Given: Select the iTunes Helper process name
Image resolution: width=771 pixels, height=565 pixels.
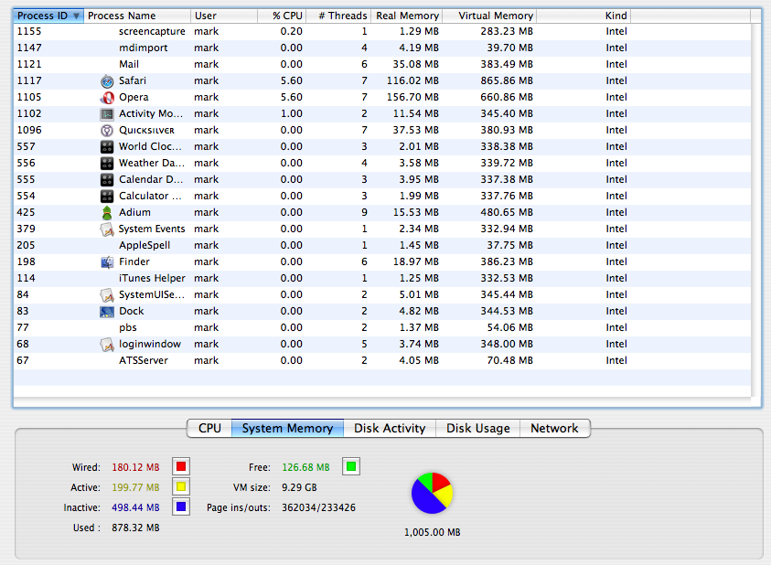Looking at the screenshot, I should [152, 278].
